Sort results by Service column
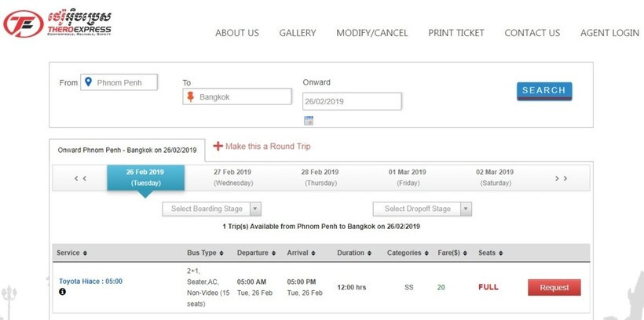The width and height of the screenshot is (644, 320). click(x=71, y=253)
